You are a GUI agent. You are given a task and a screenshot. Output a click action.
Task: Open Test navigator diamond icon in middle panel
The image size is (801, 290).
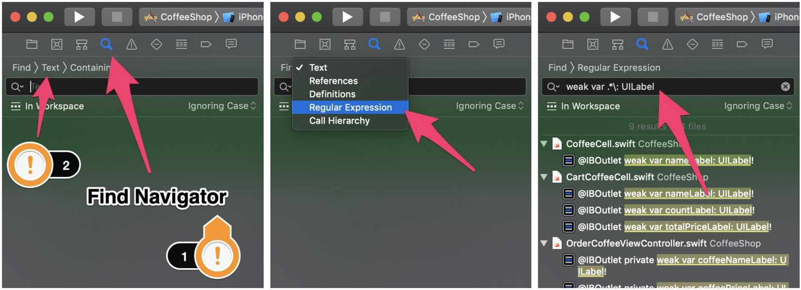(424, 45)
